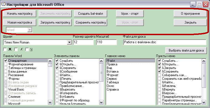Click the Новая настройка button
210x108 pixels.
[x=20, y=22]
